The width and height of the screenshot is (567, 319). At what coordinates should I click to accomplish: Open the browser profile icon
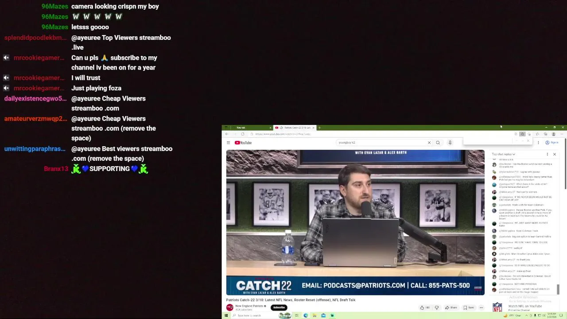[554, 134]
